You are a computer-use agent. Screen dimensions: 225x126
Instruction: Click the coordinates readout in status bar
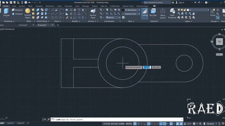click(114, 124)
